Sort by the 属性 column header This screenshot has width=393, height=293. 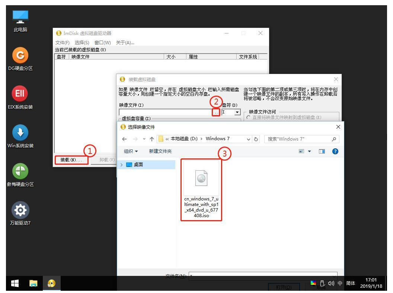[x=211, y=57]
